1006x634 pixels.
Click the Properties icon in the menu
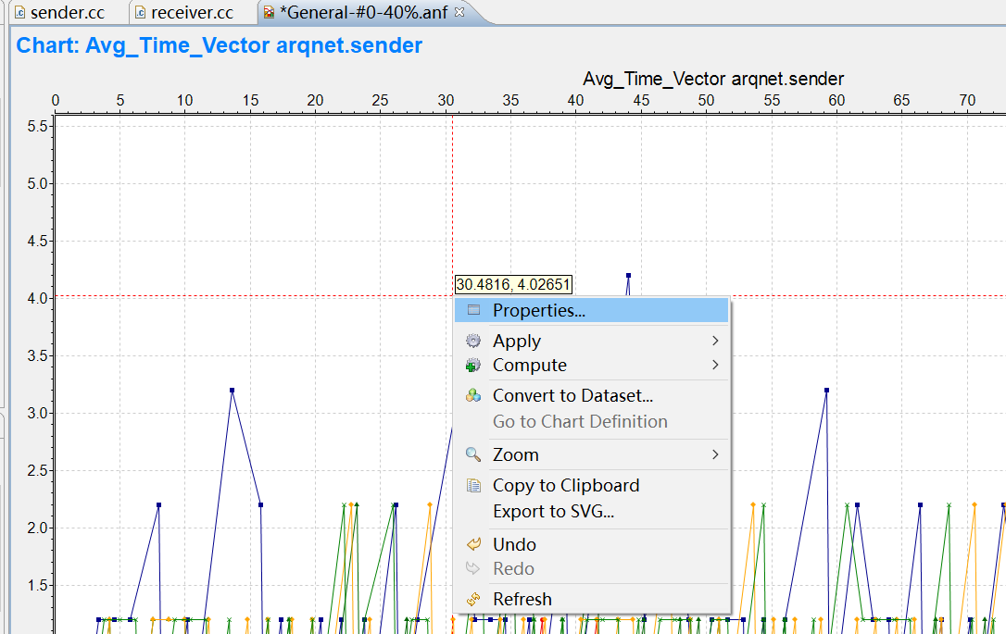tap(473, 310)
